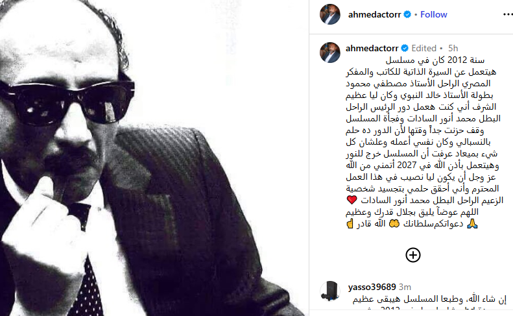Follow the ahmedactorr account
Viewport: 513px width, 316px height.
[433, 14]
